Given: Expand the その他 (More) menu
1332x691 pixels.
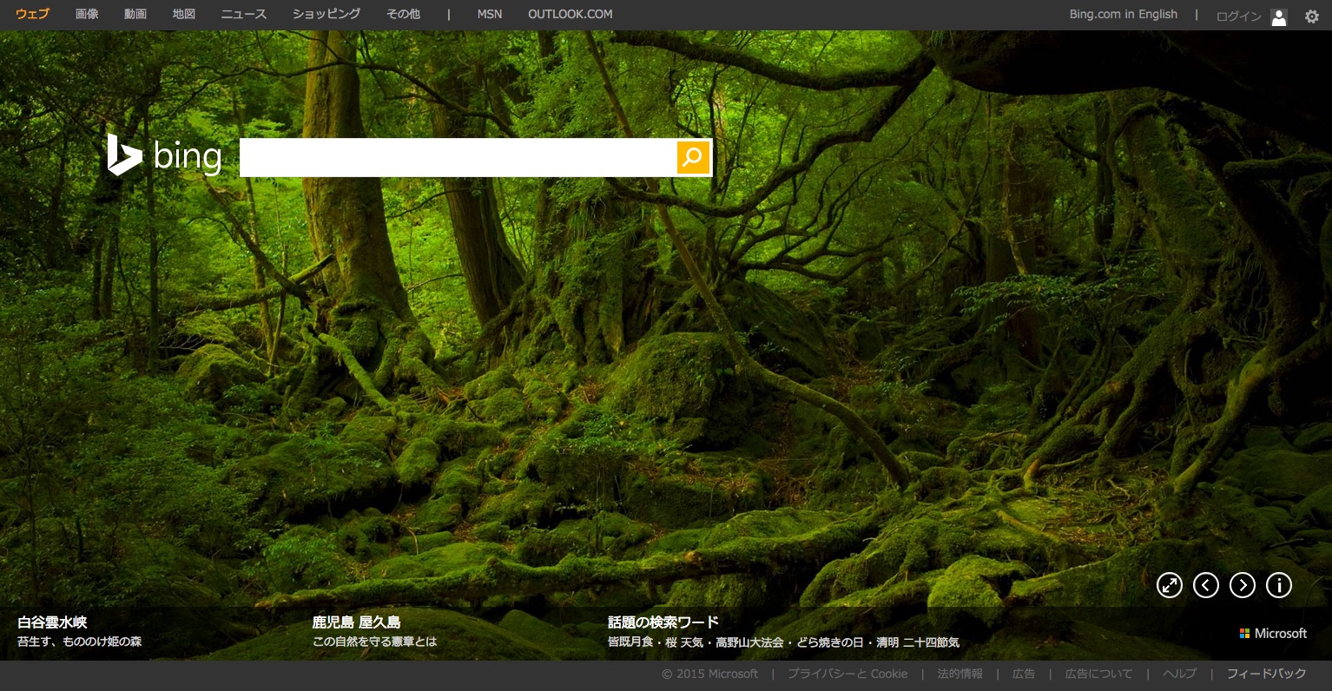Looking at the screenshot, I should pos(403,14).
